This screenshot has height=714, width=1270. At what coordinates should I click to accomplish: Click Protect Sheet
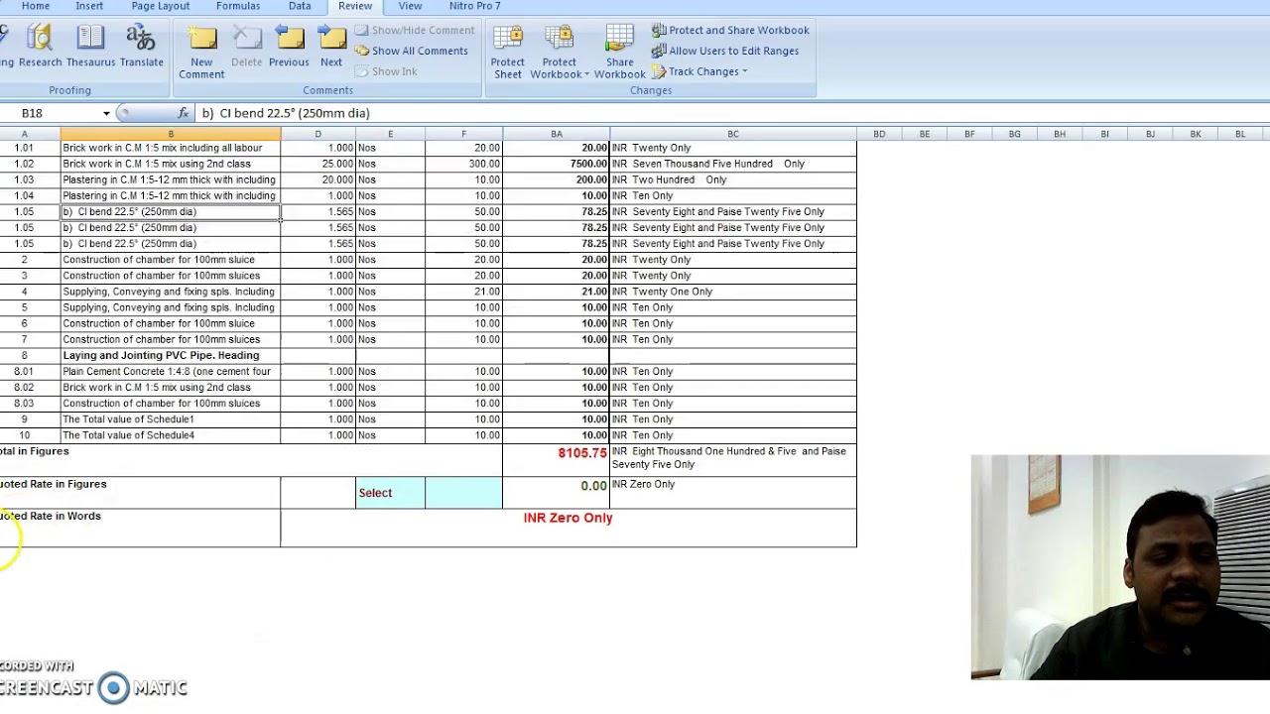click(x=507, y=53)
